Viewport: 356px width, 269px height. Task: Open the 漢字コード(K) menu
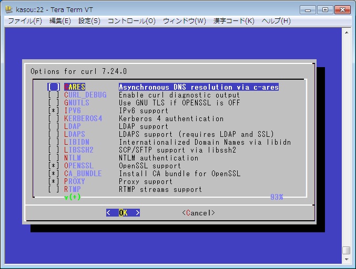pyautogui.click(x=234, y=21)
